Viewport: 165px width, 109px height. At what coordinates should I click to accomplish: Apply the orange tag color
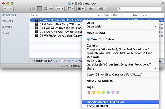[94, 93]
